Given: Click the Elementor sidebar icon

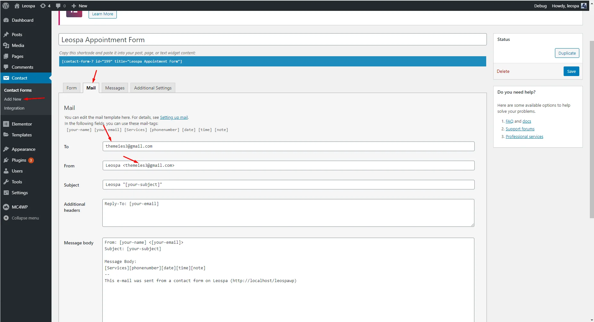Looking at the screenshot, I should coord(6,124).
